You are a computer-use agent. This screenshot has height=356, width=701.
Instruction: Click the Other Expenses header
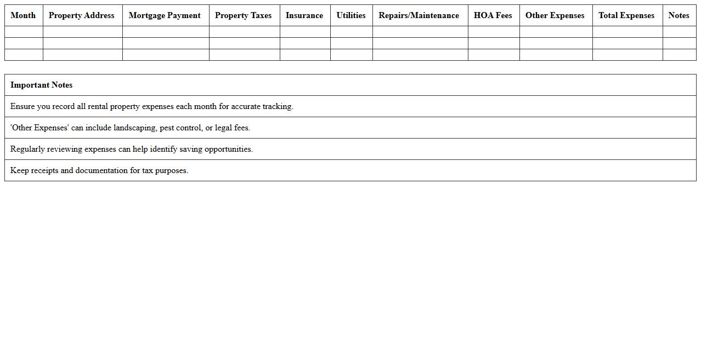pos(555,15)
